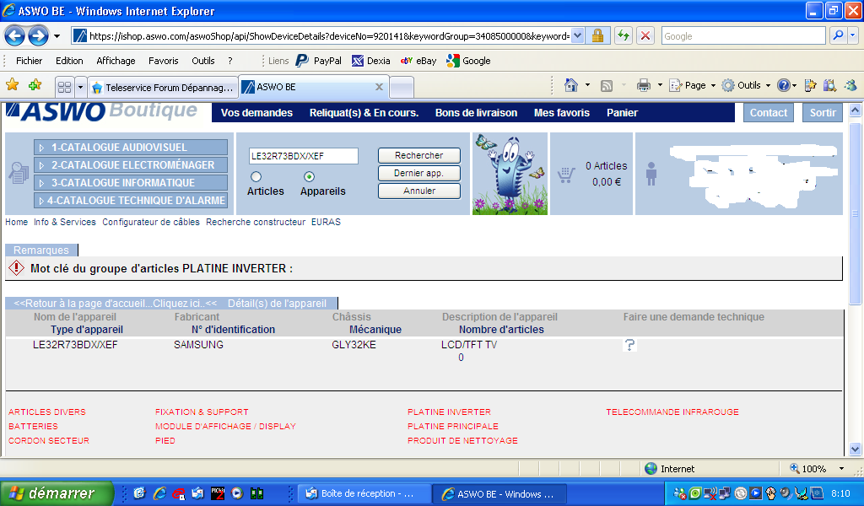Refresh the page with the green arrows icon
This screenshot has width=864, height=506.
(x=624, y=36)
